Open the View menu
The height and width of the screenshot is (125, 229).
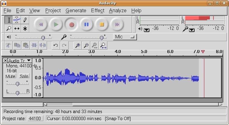pyautogui.click(x=35, y=10)
